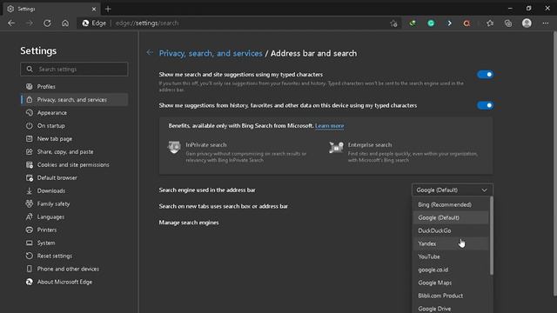Open New tab page settings
The height and width of the screenshot is (313, 557).
pyautogui.click(x=74, y=139)
